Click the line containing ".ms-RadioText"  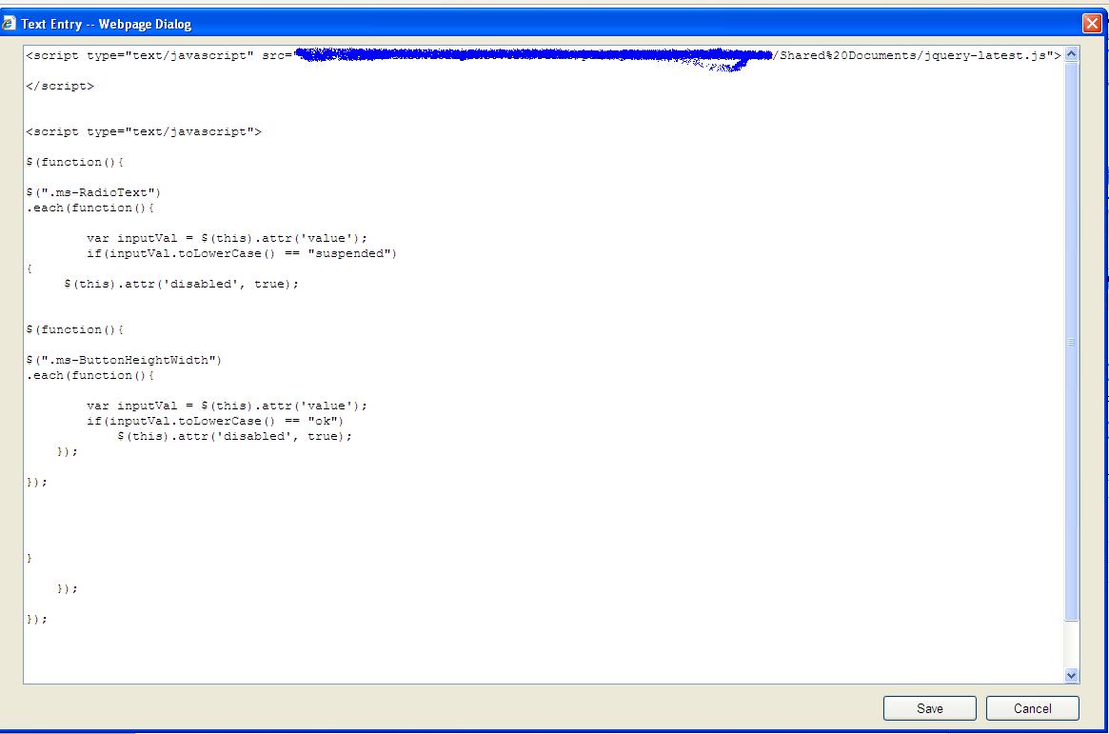93,192
